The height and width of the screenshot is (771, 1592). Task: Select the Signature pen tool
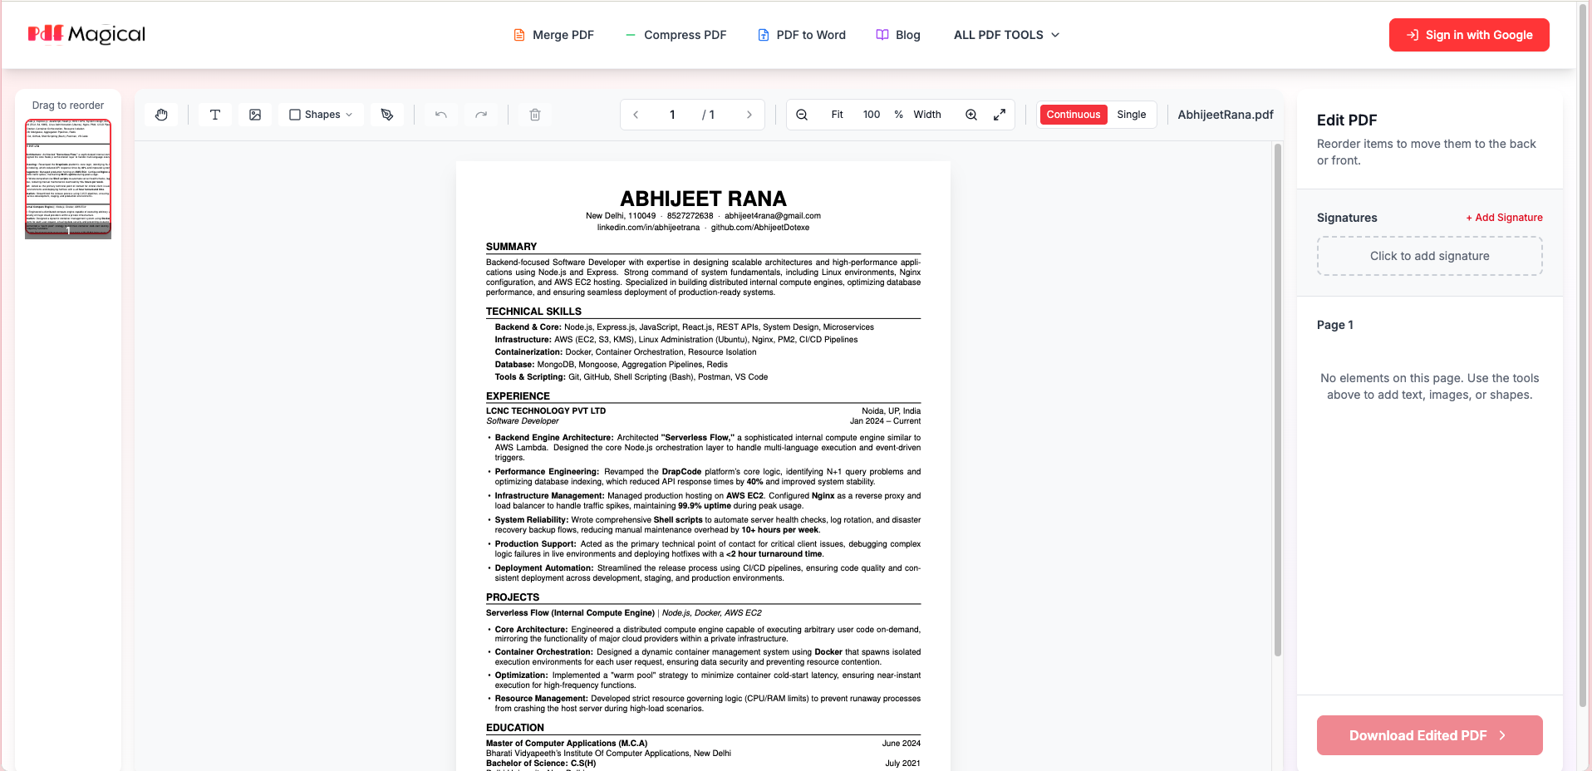(387, 114)
